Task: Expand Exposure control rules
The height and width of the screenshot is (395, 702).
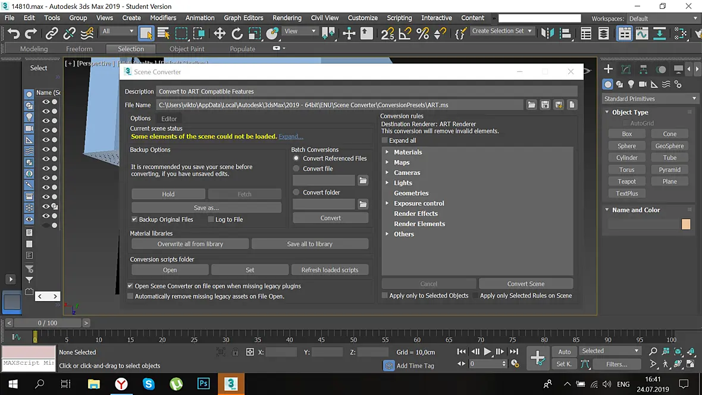Action: [x=387, y=203]
